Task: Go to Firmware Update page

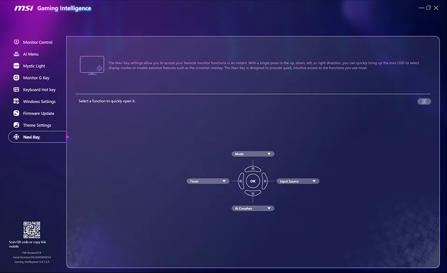Action: [x=38, y=113]
